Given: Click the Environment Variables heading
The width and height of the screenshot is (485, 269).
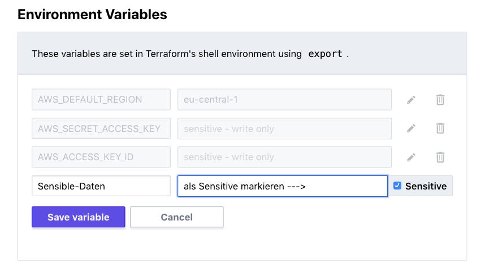Looking at the screenshot, I should (92, 15).
